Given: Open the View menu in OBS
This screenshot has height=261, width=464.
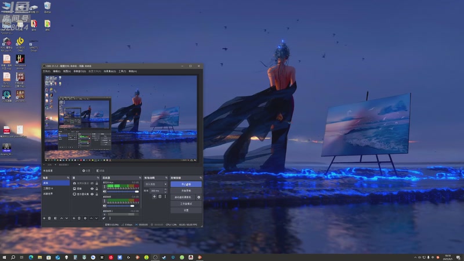Looking at the screenshot, I should pos(67,71).
